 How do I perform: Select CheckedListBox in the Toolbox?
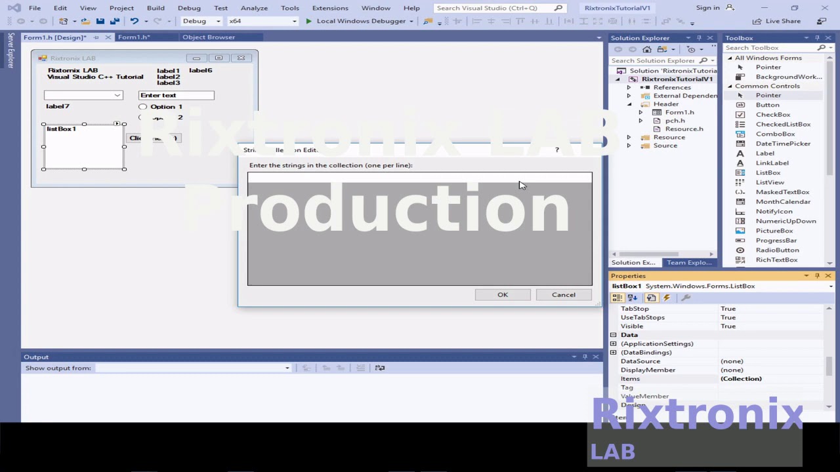point(783,124)
